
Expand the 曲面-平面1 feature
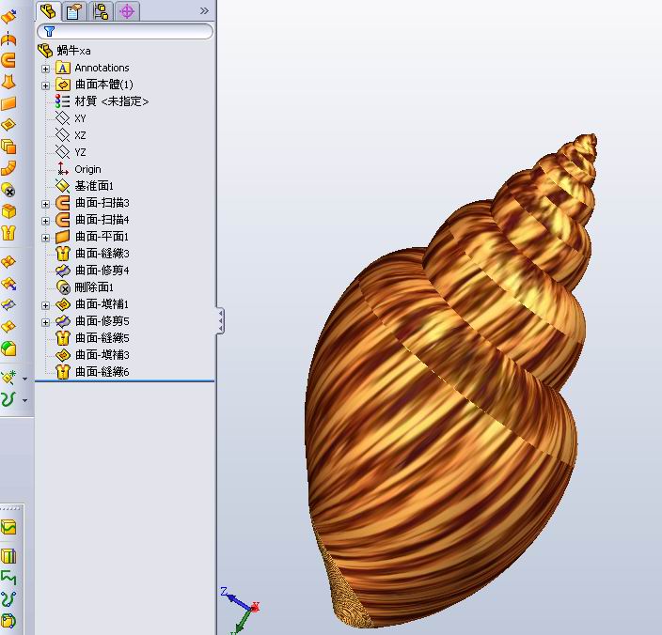(45, 238)
